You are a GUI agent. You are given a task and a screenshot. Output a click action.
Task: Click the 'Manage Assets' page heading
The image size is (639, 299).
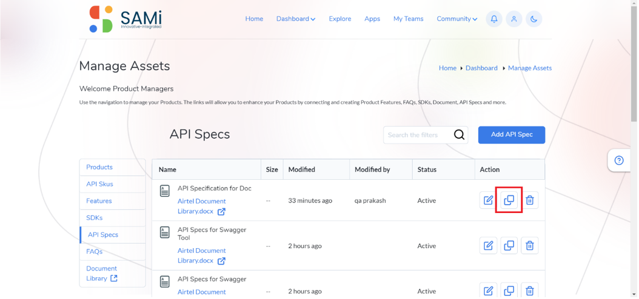(x=124, y=66)
